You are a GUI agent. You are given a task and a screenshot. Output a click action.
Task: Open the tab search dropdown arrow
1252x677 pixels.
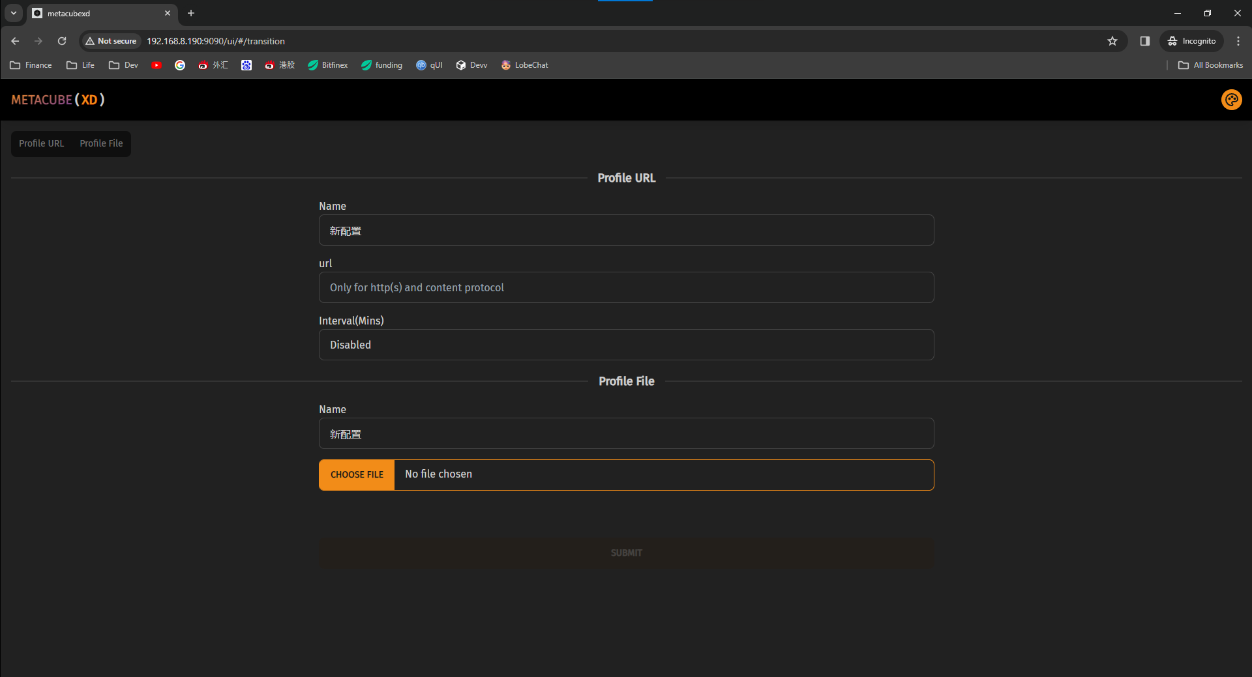[14, 13]
